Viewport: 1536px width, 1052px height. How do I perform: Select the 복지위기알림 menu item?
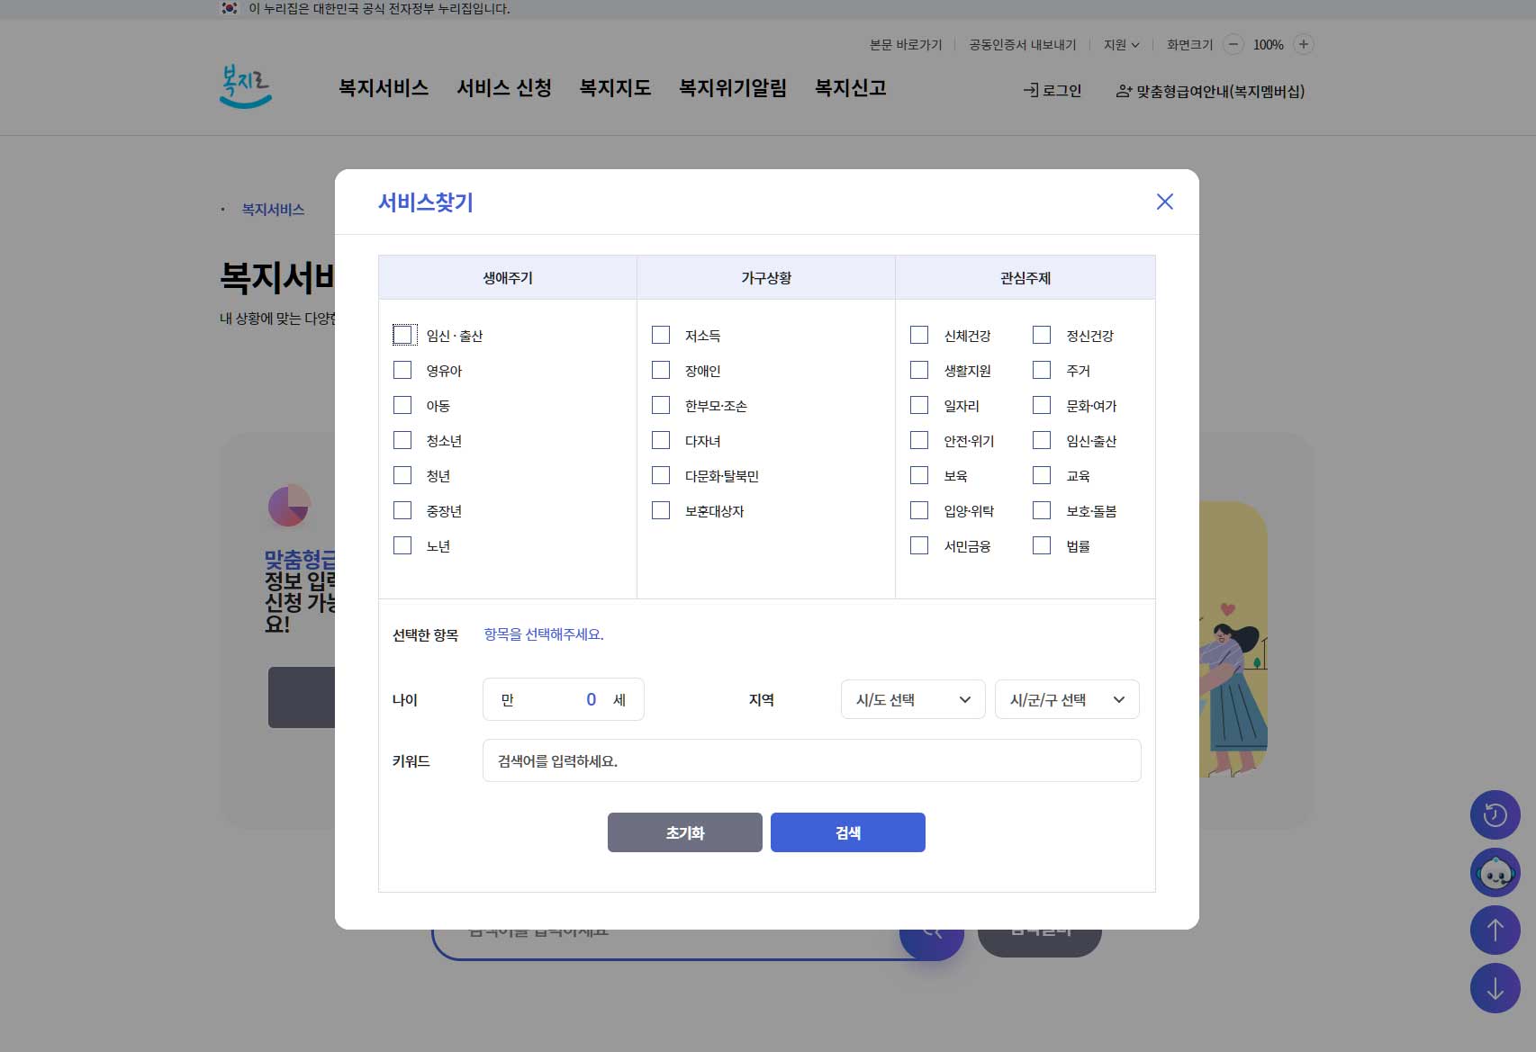[734, 88]
